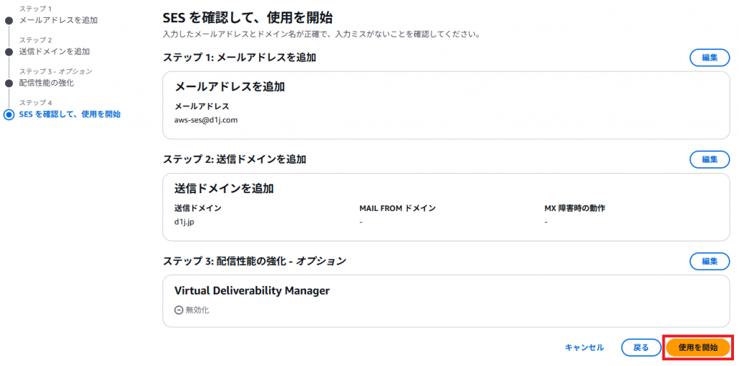Go to メールアドレスを追加 step in sidebar
The height and width of the screenshot is (366, 739).
[58, 20]
